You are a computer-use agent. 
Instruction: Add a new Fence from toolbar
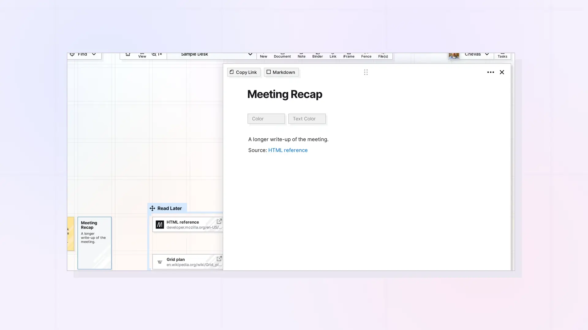click(x=366, y=56)
